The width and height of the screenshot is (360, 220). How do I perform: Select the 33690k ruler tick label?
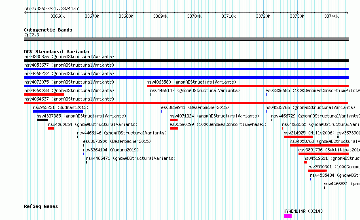(x=160, y=16)
